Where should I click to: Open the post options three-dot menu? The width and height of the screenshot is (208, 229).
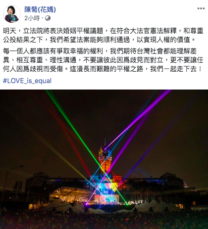pyautogui.click(x=201, y=8)
